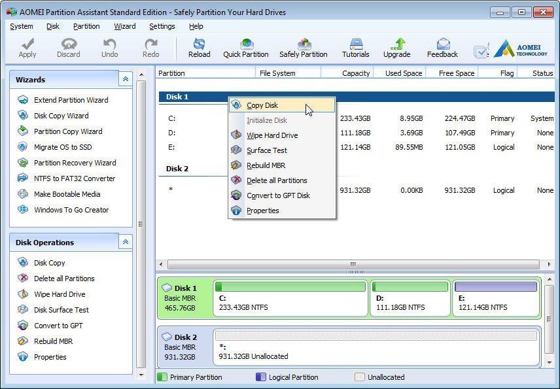
Task: Click the AOMEI Technology logo
Action: (x=520, y=49)
